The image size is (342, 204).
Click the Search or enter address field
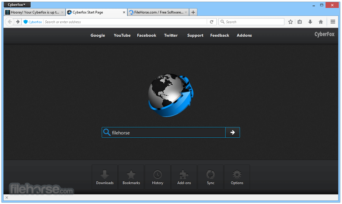tap(125, 22)
